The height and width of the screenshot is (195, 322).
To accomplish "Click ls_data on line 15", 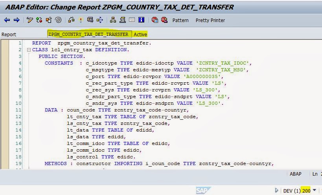I will click(78, 137).
